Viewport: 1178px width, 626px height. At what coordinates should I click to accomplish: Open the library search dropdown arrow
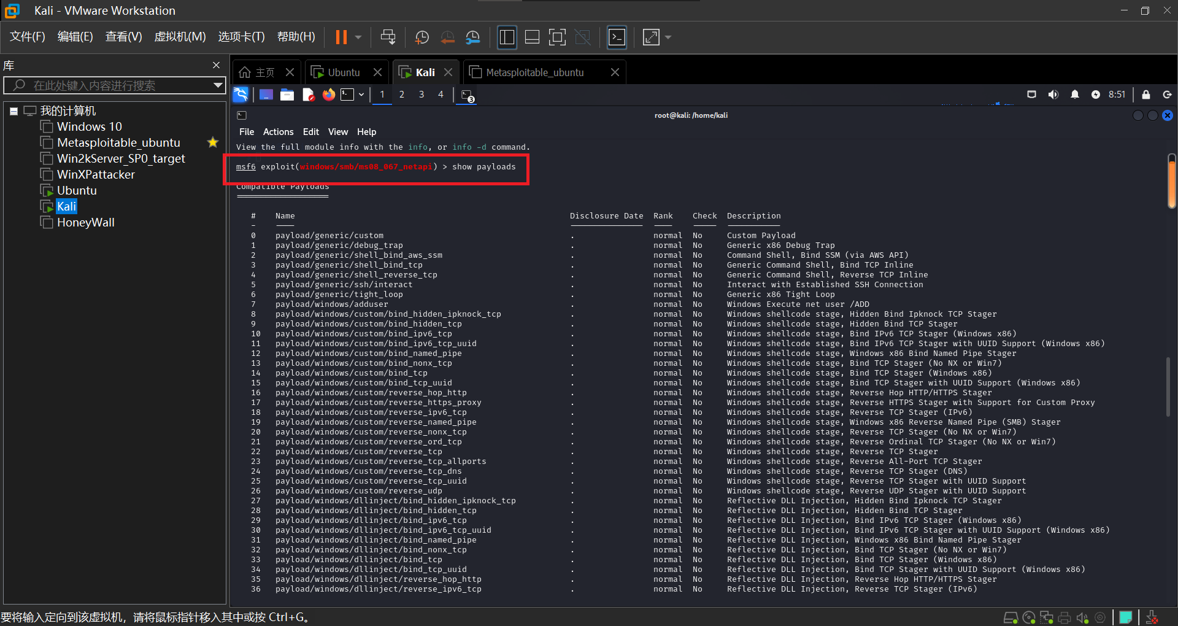pyautogui.click(x=218, y=85)
